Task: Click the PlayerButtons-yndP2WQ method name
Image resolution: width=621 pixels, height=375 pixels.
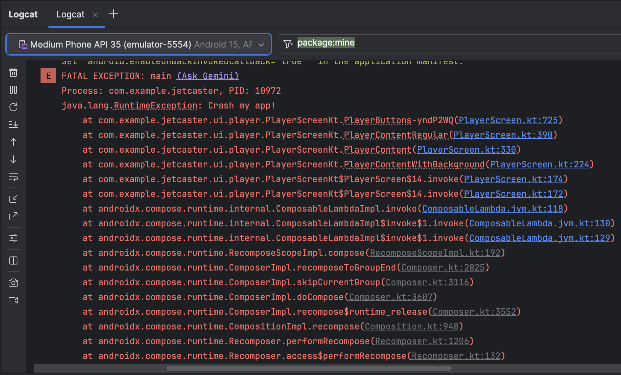Action: pos(398,120)
